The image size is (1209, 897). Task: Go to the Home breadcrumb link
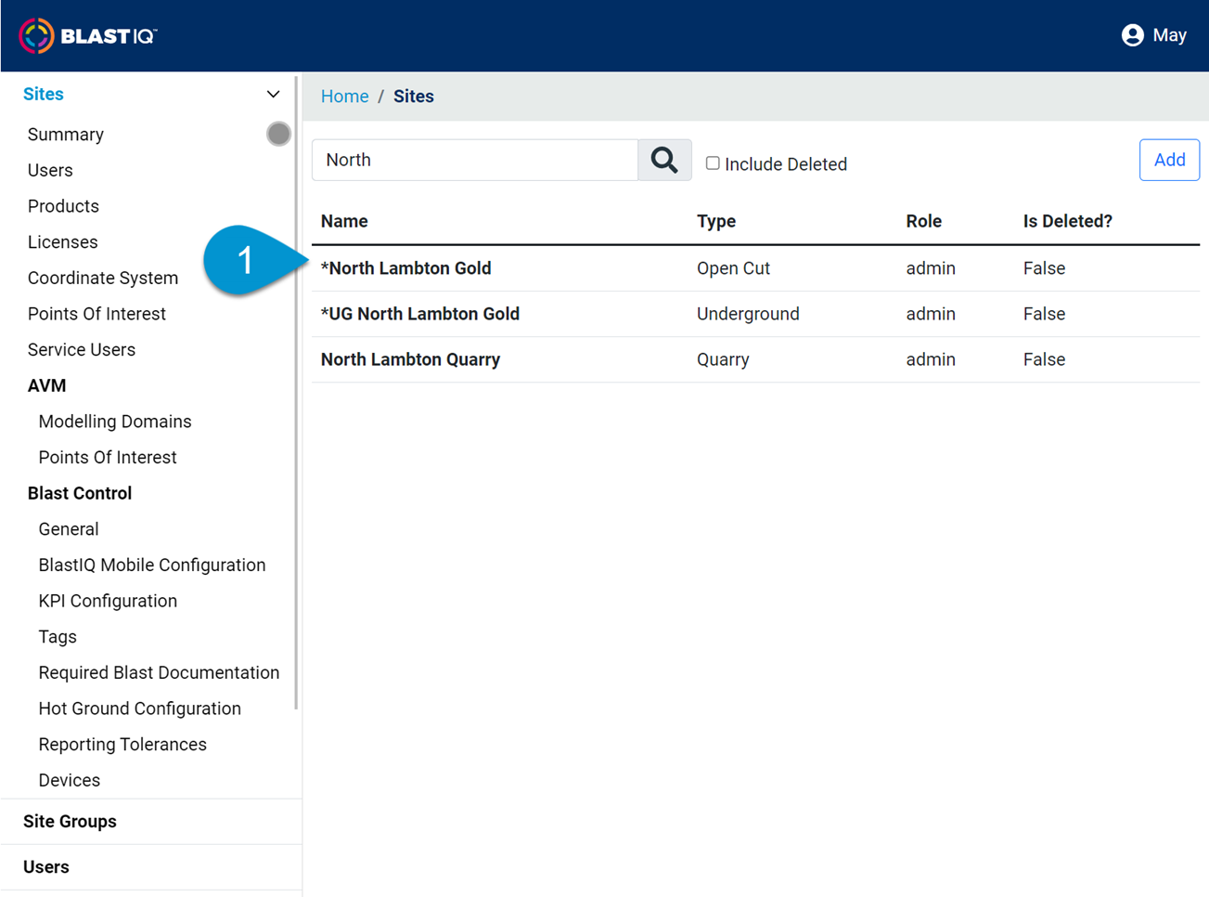pyautogui.click(x=344, y=97)
